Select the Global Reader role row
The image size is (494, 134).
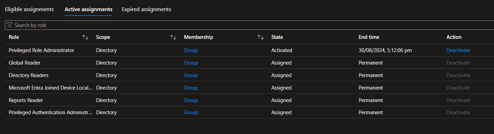point(249,63)
